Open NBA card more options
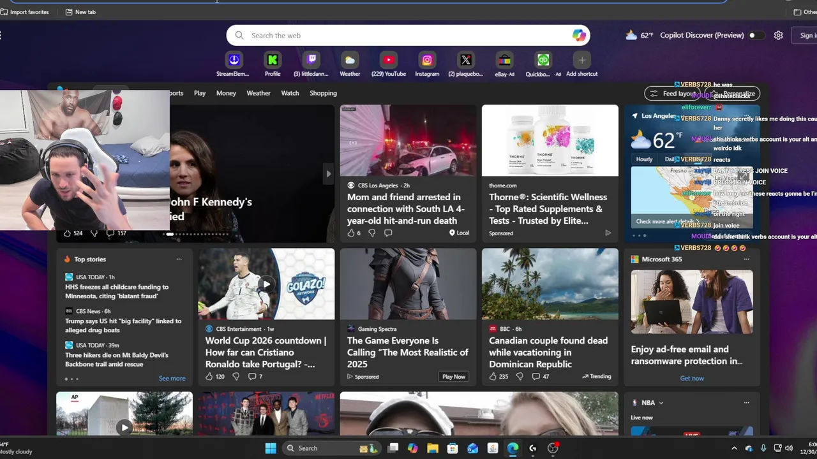The height and width of the screenshot is (459, 817). (746, 403)
